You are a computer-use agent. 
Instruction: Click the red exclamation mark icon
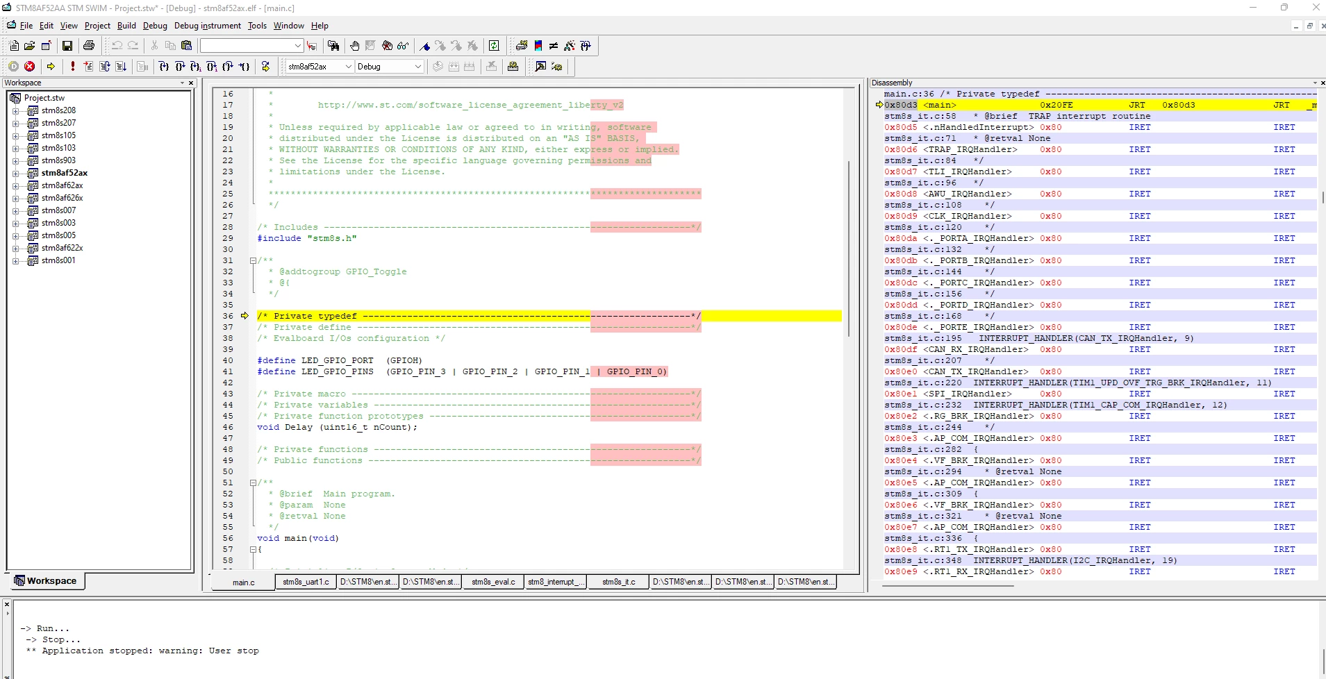[72, 67]
